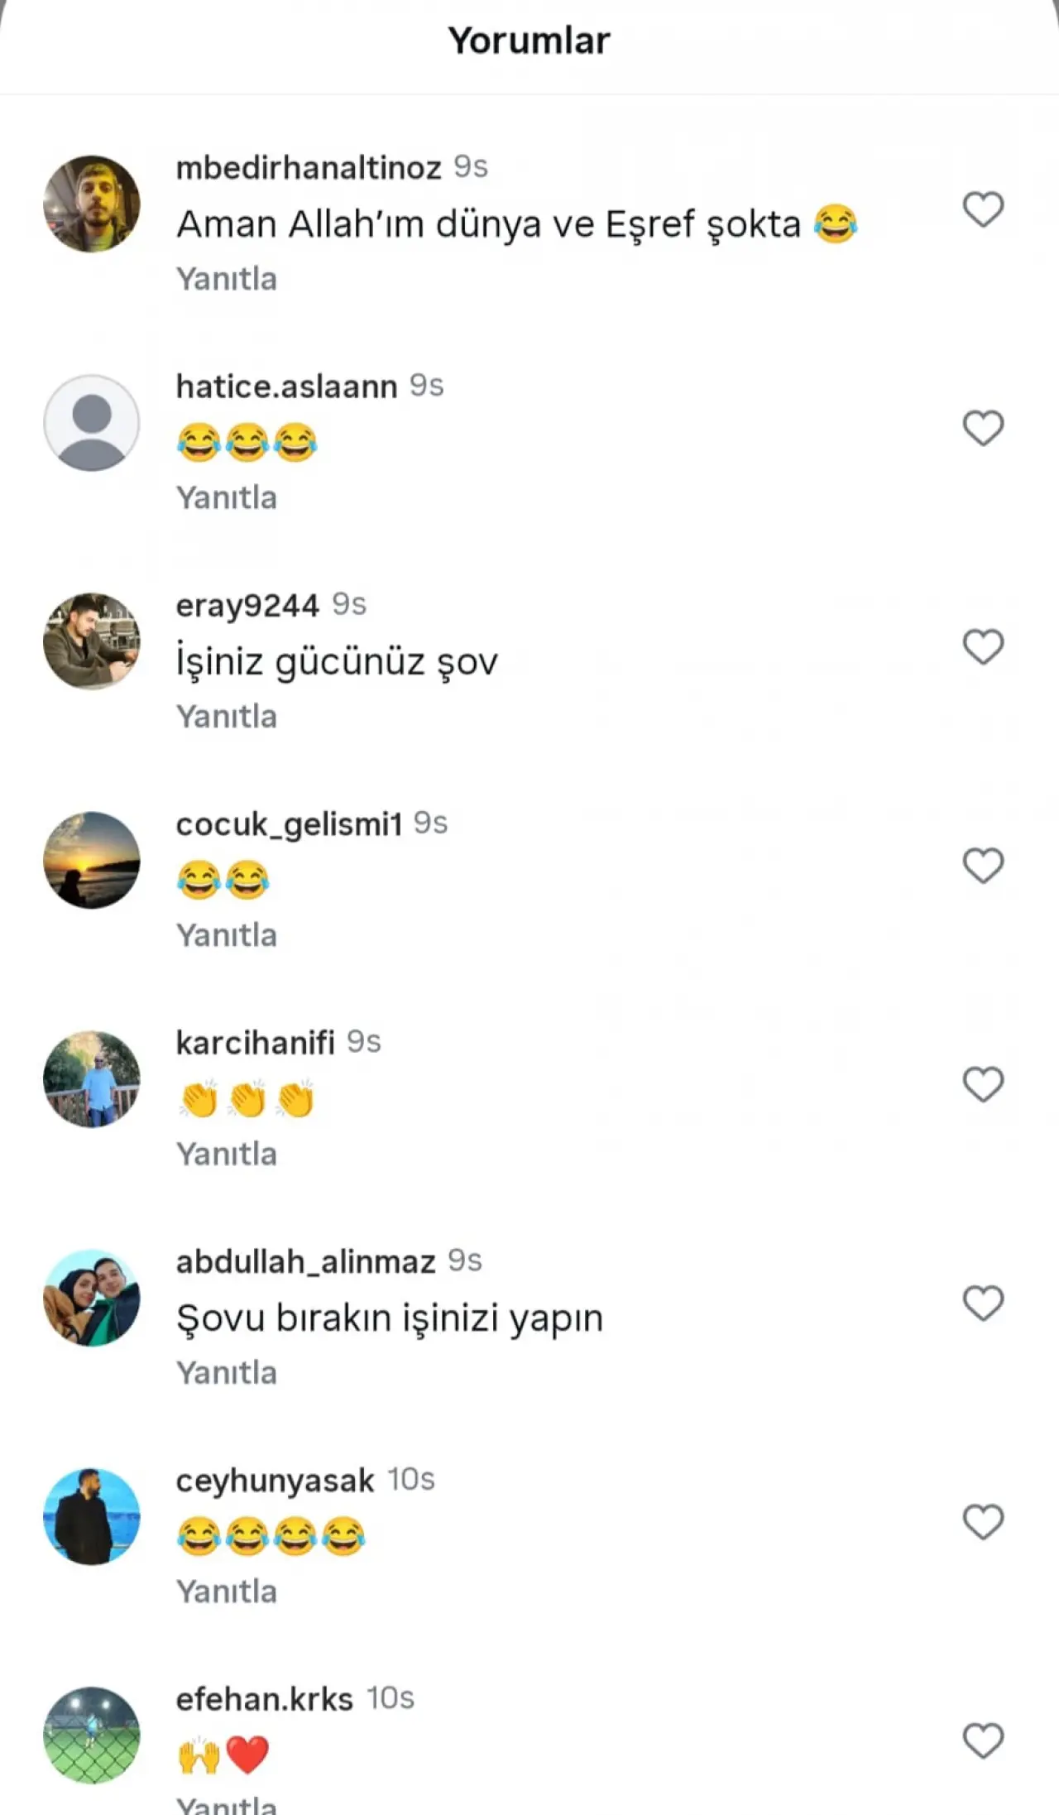Open the karcihanifi username link
This screenshot has height=1815, width=1059.
(x=255, y=1043)
